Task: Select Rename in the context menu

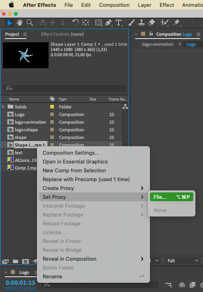Action: [52, 277]
